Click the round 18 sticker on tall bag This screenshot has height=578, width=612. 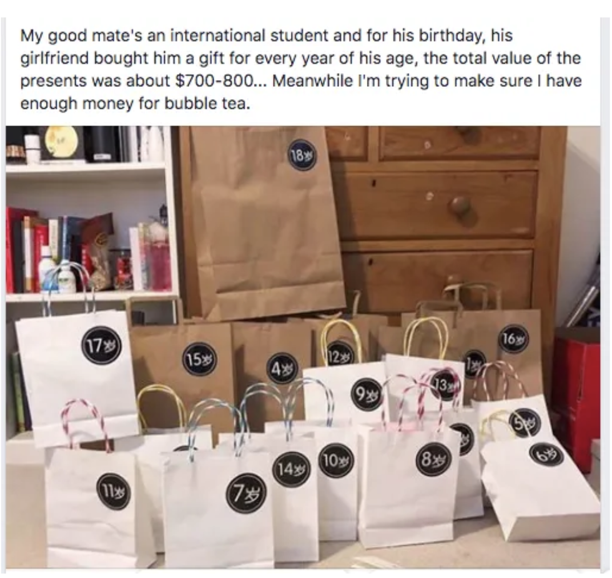[302, 157]
